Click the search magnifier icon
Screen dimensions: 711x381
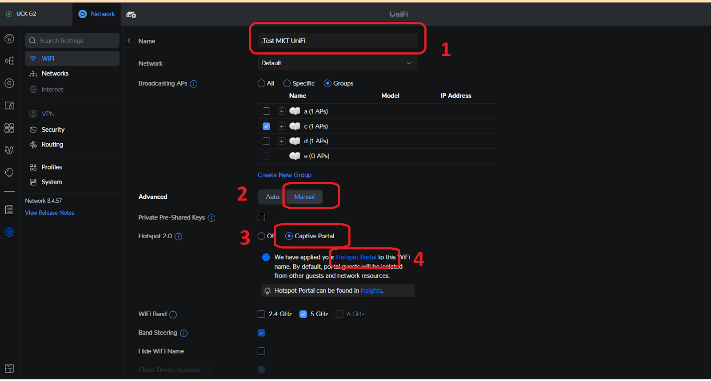32,40
